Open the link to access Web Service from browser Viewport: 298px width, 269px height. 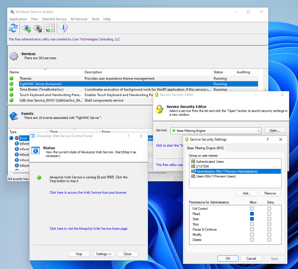pos(88,193)
